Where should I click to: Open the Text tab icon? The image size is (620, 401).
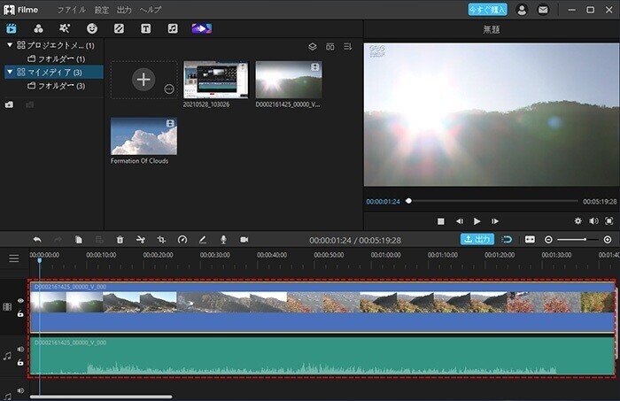pos(146,28)
